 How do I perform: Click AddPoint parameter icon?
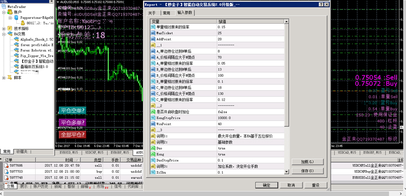153,39
